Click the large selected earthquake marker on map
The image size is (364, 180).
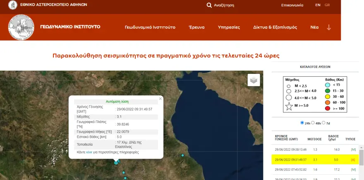tap(116, 163)
